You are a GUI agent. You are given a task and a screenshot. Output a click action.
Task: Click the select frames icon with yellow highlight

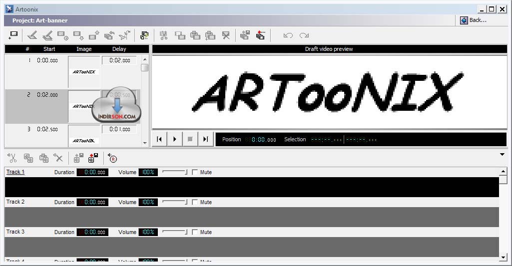coord(144,35)
